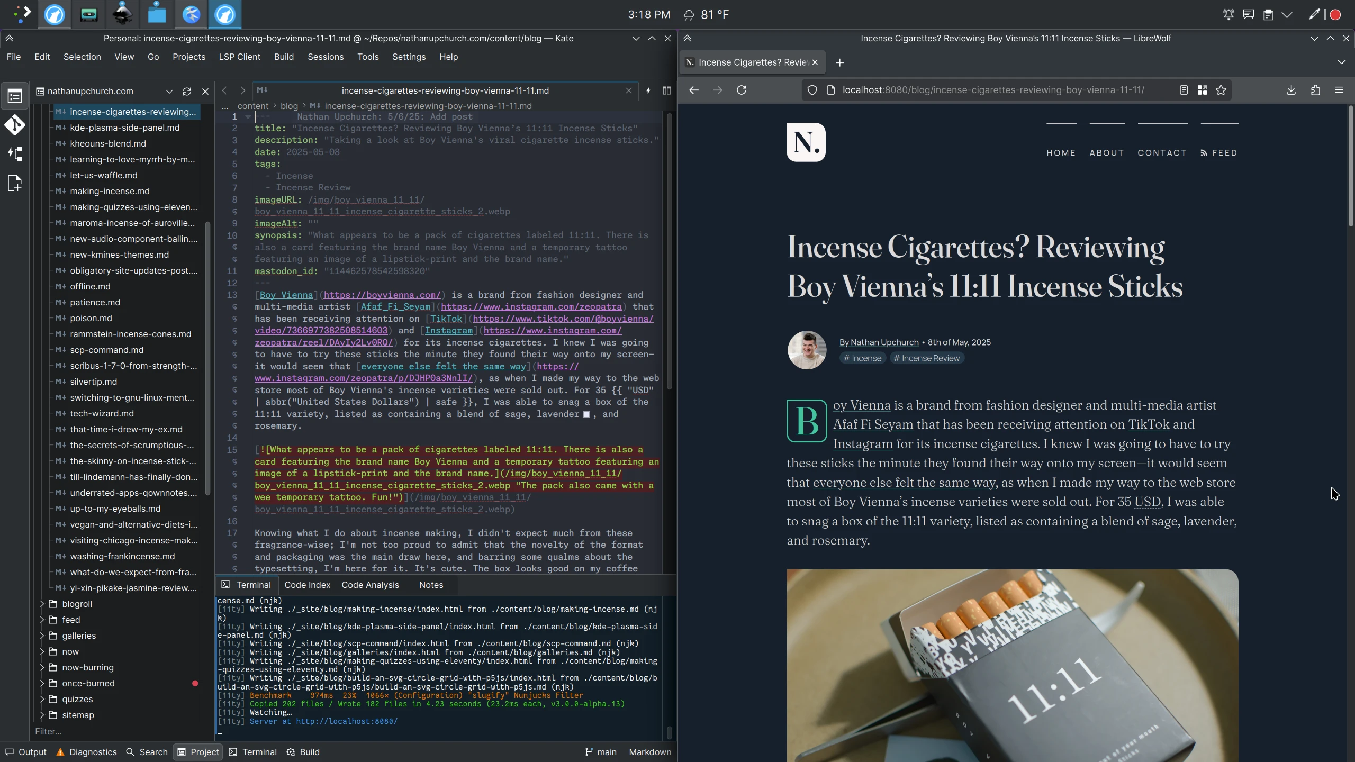This screenshot has height=762, width=1355.
Task: Click the browser reload button
Action: tap(742, 90)
